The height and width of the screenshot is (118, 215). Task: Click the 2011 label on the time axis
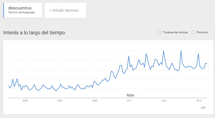pos(129,100)
